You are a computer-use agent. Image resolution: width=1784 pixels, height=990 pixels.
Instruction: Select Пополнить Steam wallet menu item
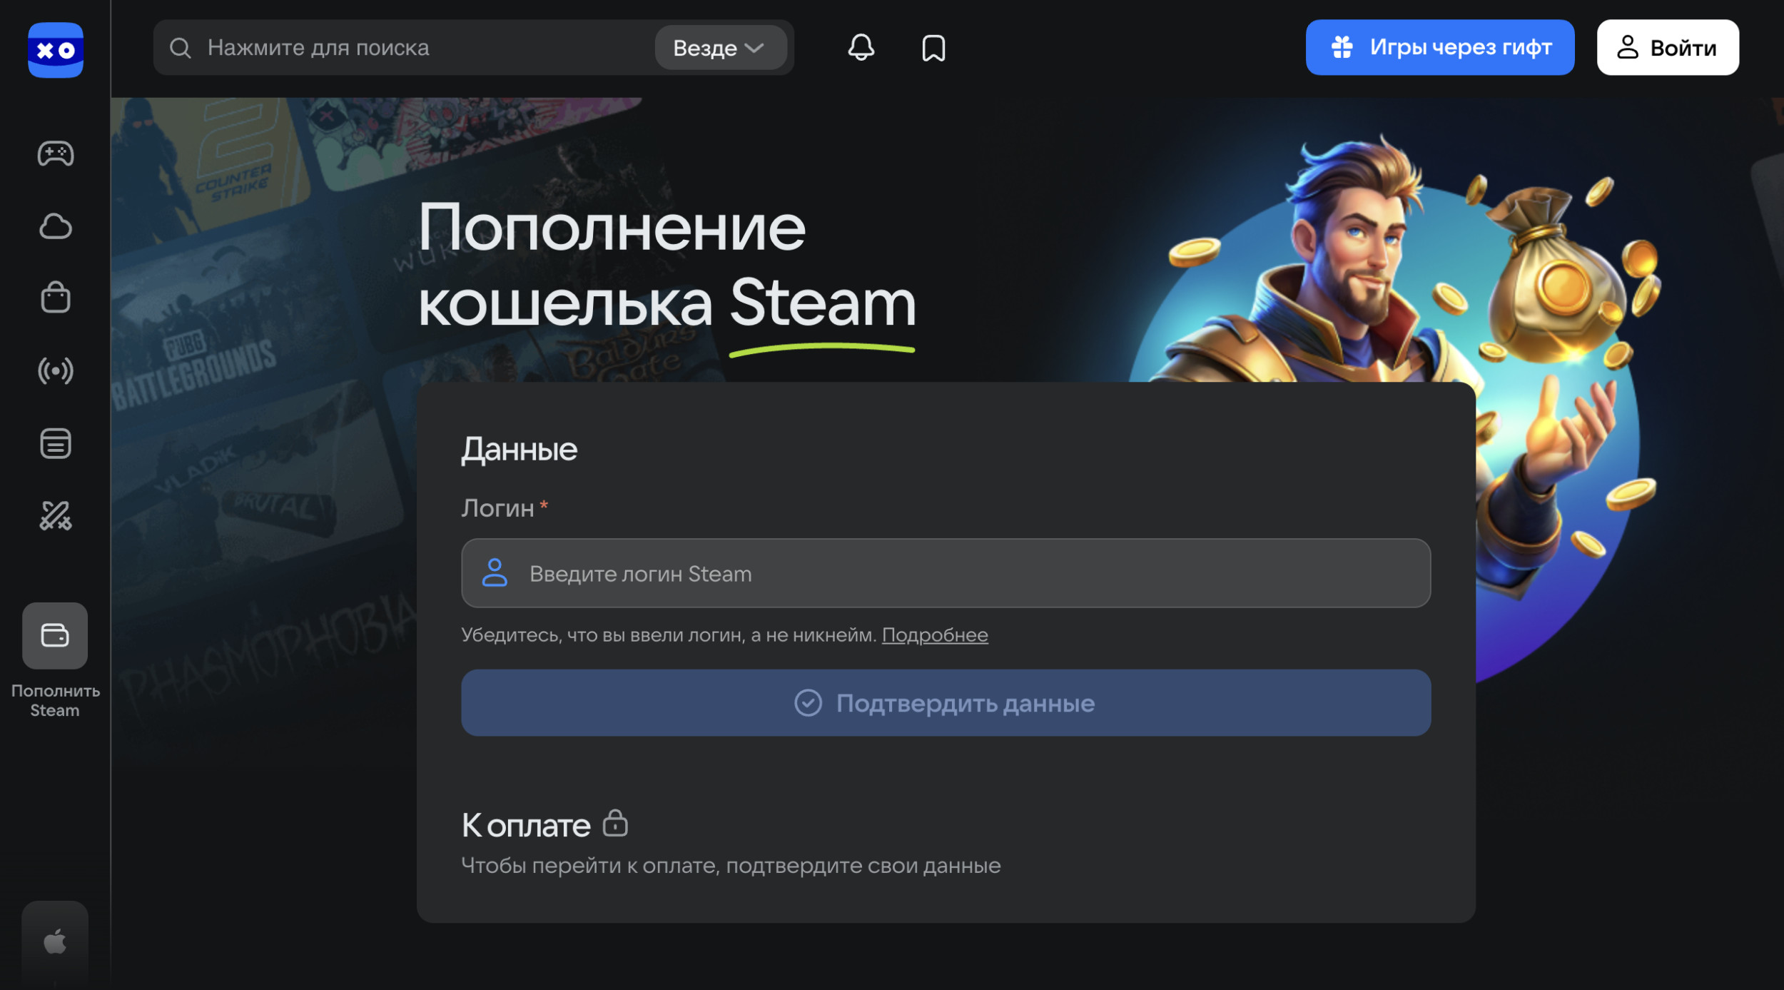click(55, 636)
